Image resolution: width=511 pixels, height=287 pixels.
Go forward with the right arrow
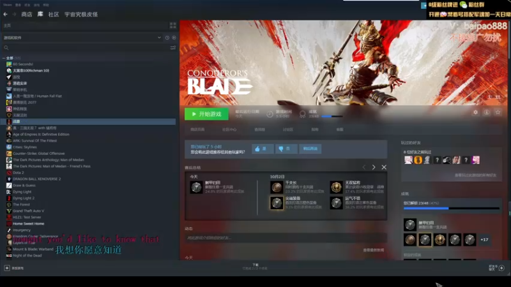point(14,14)
